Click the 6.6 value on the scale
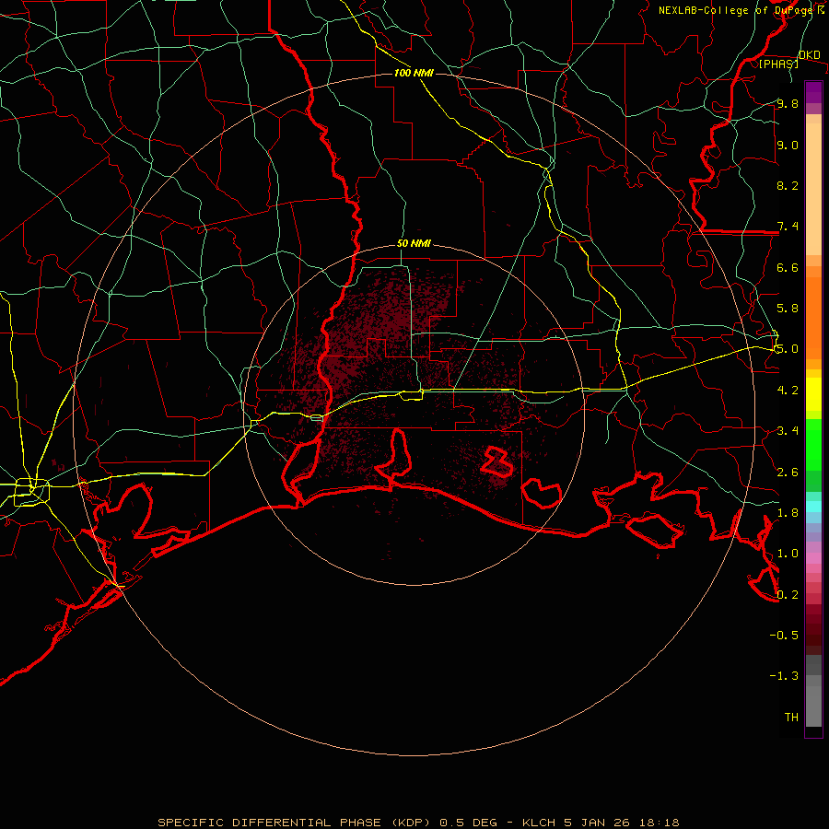829x829 pixels. pos(788,267)
